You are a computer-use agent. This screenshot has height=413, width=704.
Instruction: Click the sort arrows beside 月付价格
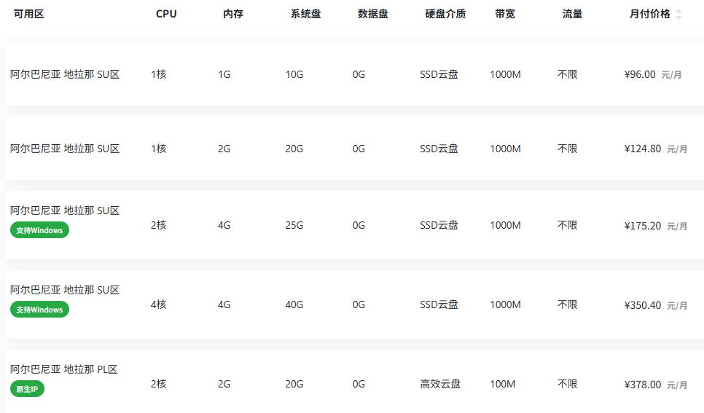click(679, 15)
